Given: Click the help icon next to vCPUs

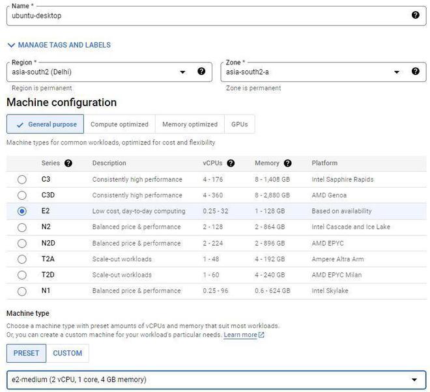Looking at the screenshot, I should tap(231, 163).
